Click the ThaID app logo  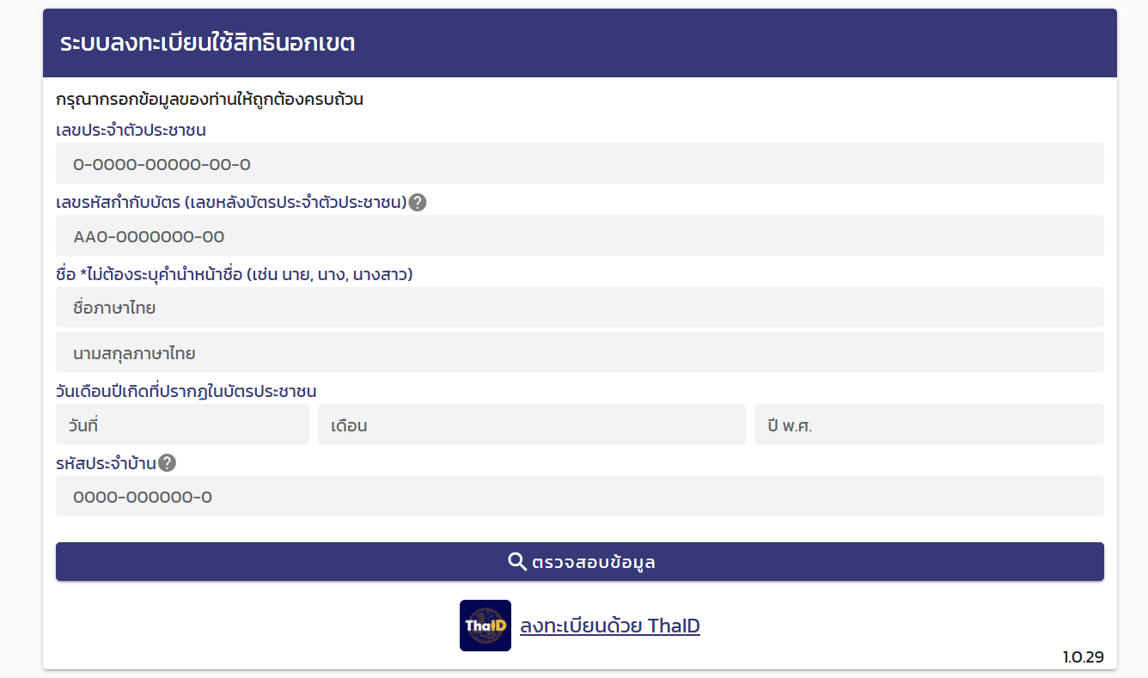(x=485, y=626)
